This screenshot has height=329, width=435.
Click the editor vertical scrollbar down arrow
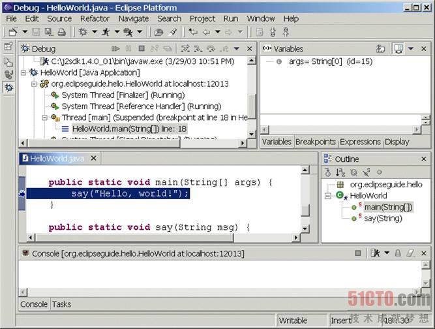pyautogui.click(x=305, y=228)
